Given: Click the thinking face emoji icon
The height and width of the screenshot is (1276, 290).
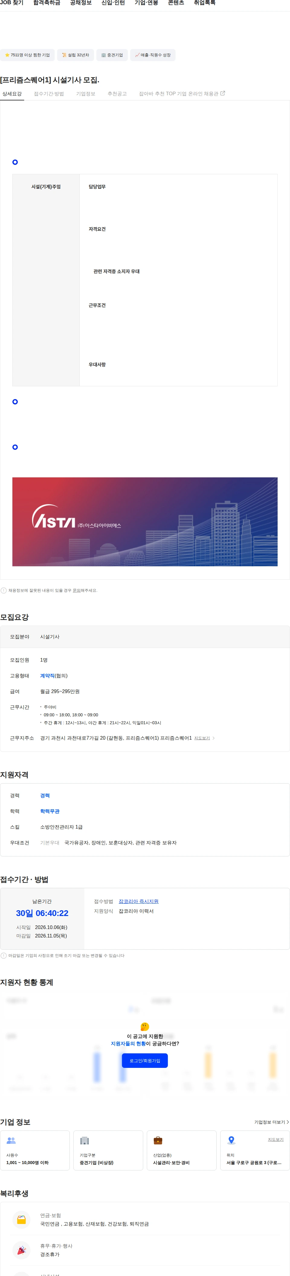Looking at the screenshot, I should [145, 1027].
